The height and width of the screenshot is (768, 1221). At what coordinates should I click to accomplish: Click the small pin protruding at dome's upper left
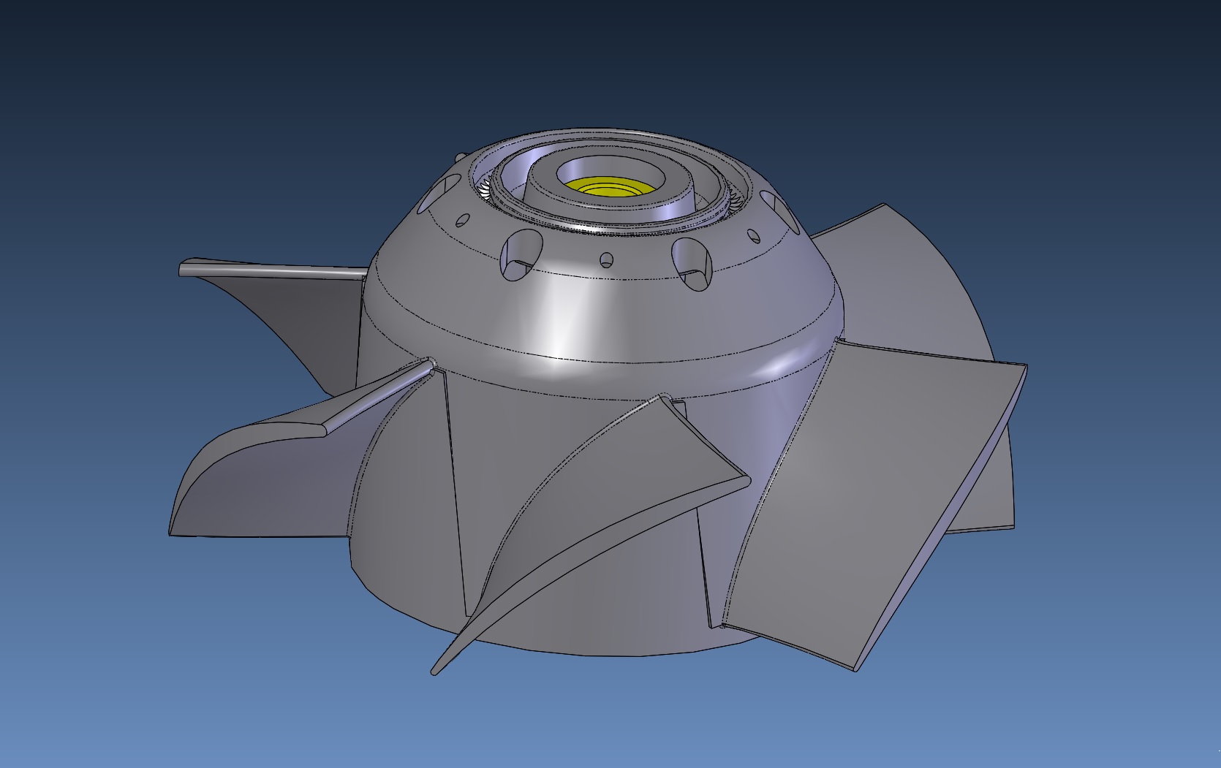pos(459,156)
